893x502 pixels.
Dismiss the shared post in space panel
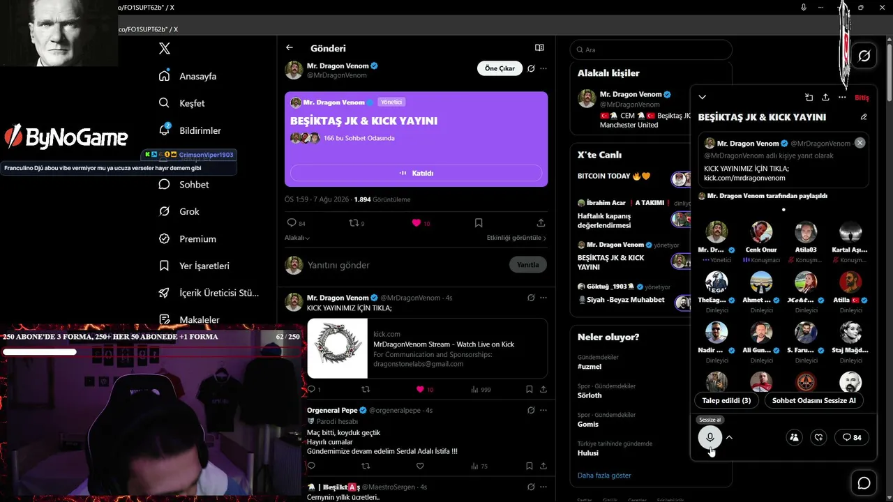pos(860,142)
